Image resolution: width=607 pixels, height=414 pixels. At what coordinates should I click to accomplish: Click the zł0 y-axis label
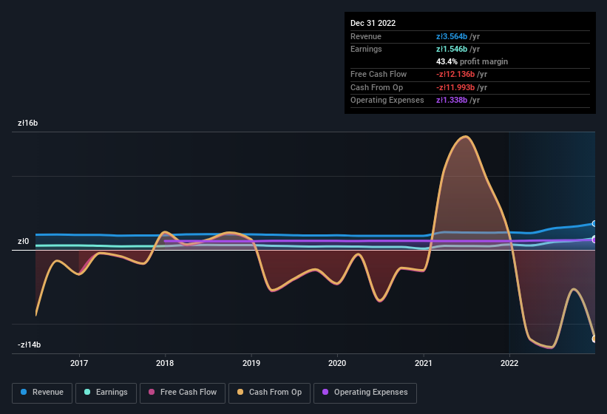click(23, 241)
